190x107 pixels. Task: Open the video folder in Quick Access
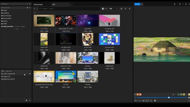click(x=5, y=10)
